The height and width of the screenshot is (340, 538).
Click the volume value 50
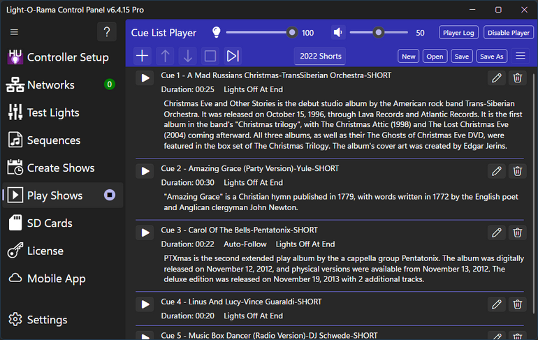420,33
